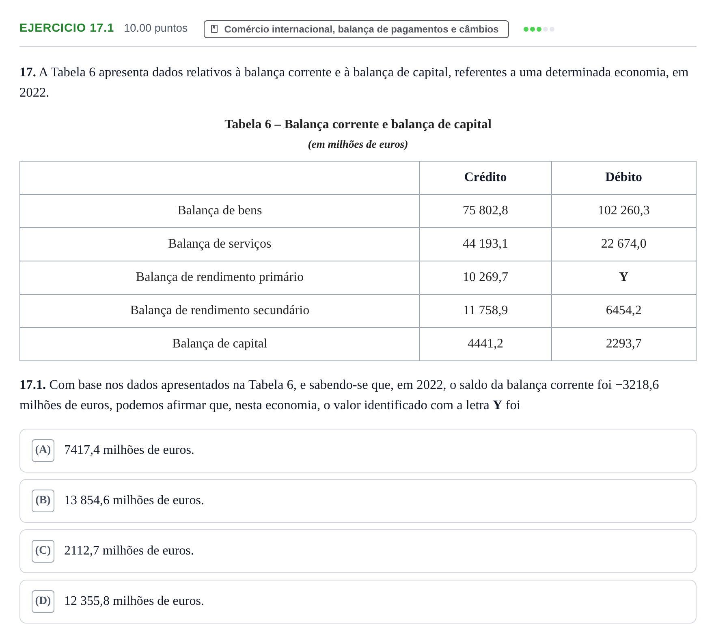The height and width of the screenshot is (643, 716).
Task: Click the 'EJERCICIO 17.1' heading
Action: click(67, 28)
